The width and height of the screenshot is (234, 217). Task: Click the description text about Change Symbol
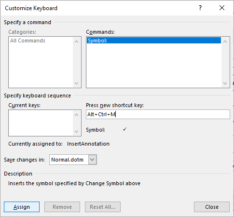click(x=74, y=183)
